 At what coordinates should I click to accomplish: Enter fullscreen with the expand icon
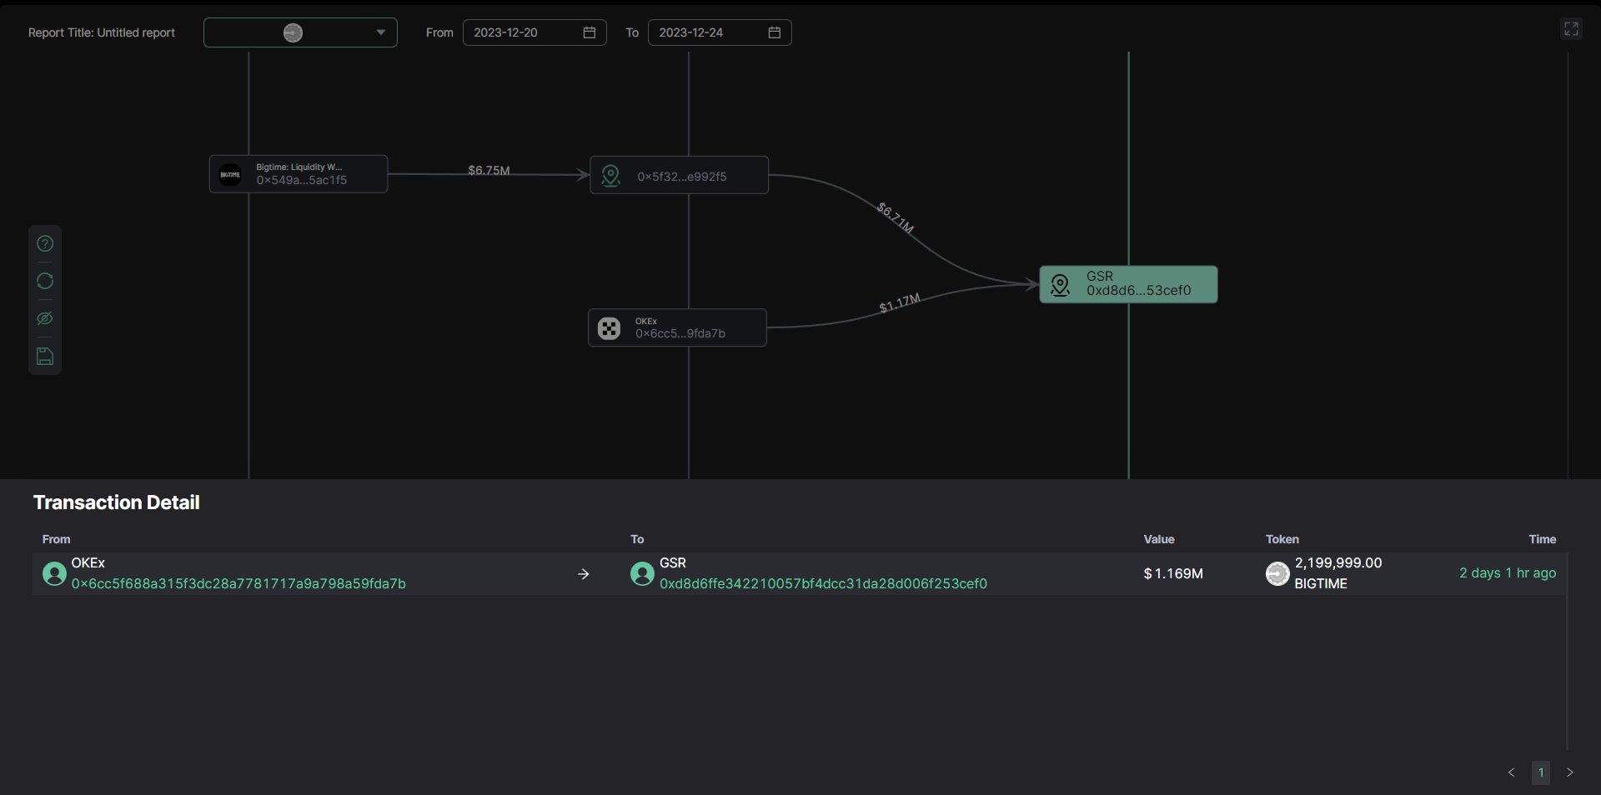pos(1571,29)
